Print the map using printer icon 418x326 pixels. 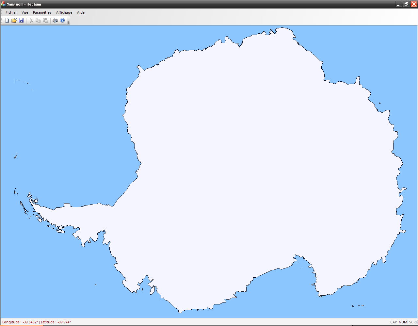pyautogui.click(x=55, y=21)
